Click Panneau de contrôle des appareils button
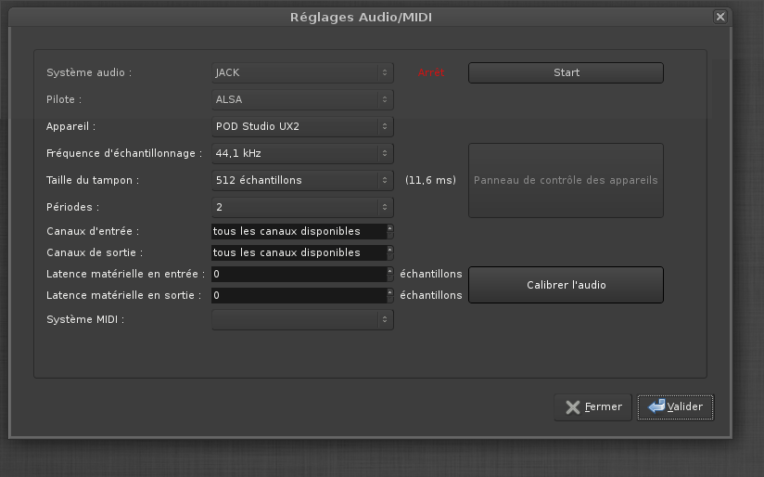 click(566, 180)
